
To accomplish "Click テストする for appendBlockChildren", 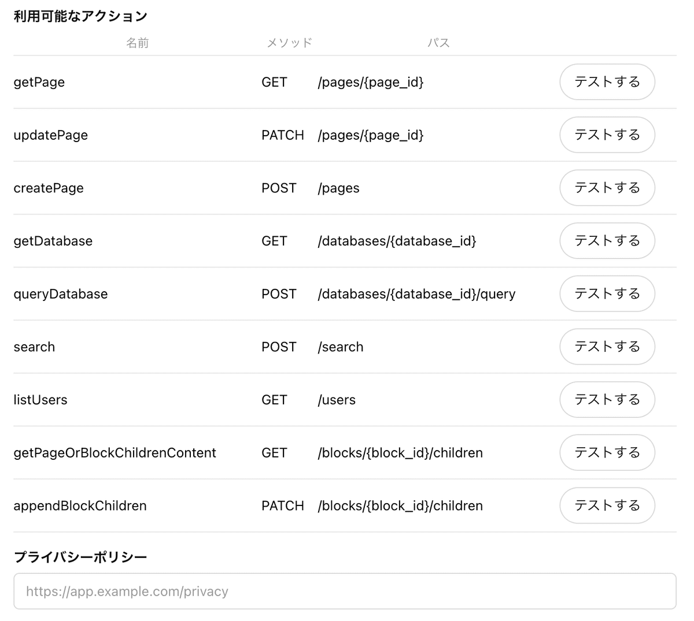I will point(607,505).
